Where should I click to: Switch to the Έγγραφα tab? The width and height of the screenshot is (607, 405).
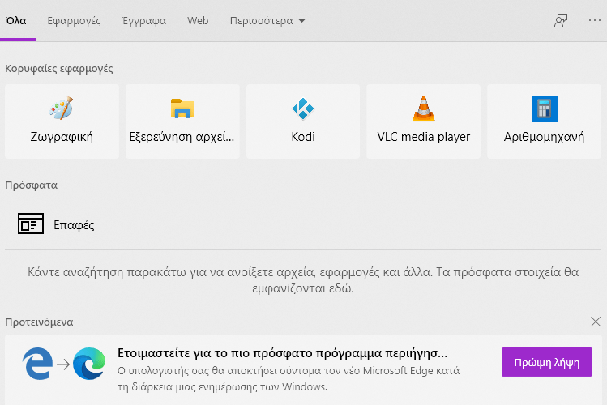click(x=144, y=21)
